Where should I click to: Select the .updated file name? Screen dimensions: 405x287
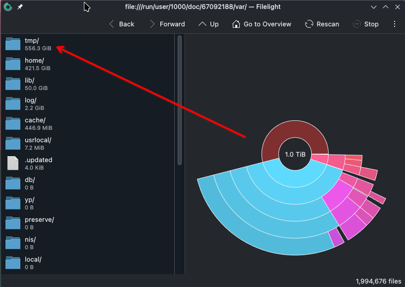pyautogui.click(x=39, y=160)
